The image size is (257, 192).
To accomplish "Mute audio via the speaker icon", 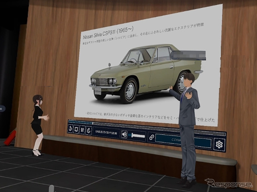I will (x=124, y=134).
